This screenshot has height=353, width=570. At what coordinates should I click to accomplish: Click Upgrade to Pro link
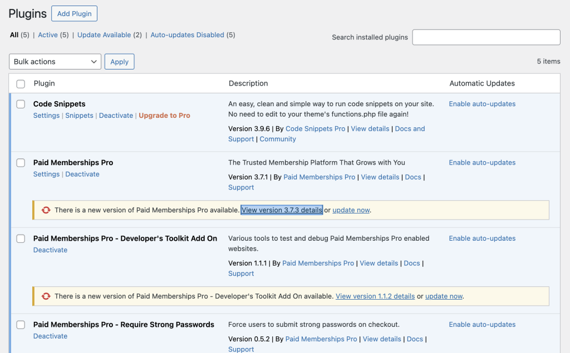pos(164,116)
